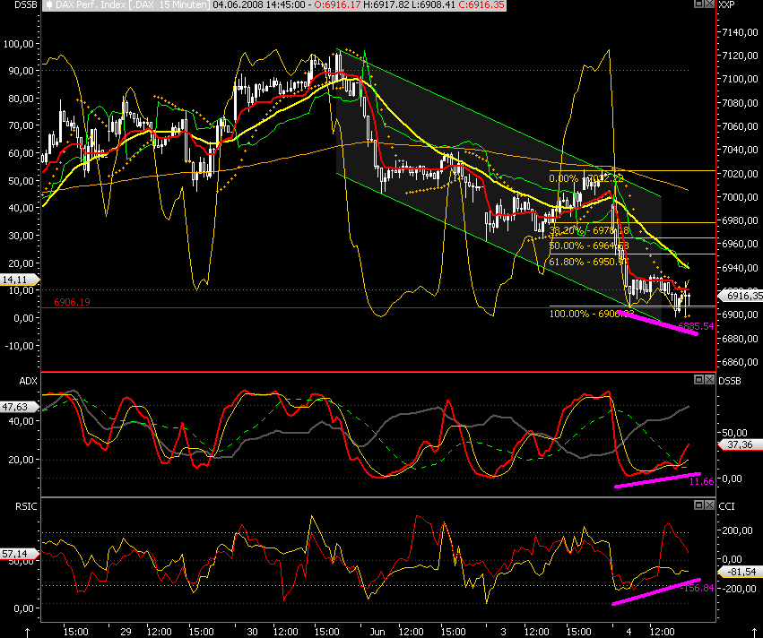The image size is (763, 638).
Task: Click the 38.20% Fibonacci level label
Action: coord(589,230)
